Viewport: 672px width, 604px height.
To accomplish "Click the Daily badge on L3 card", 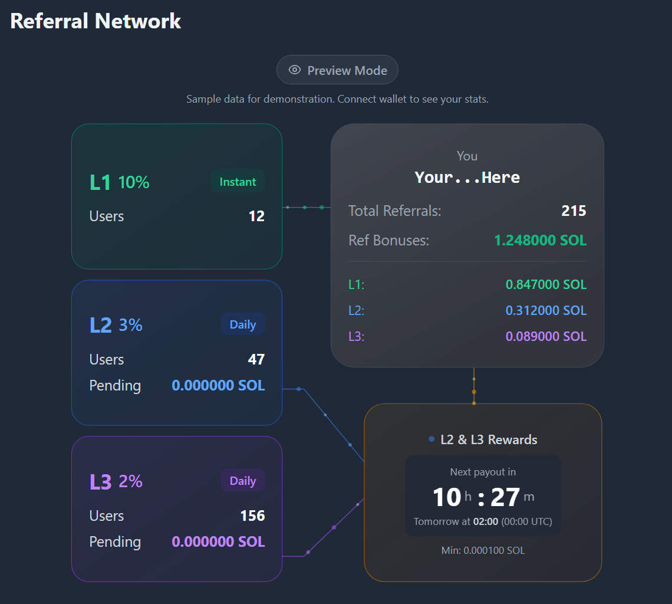I will pos(243,481).
